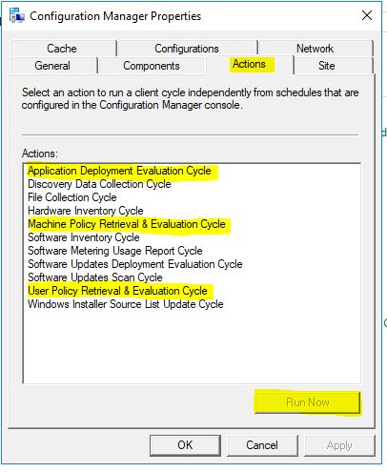Image resolution: width=387 pixels, height=472 pixels.
Task: Switch to the Network tab
Action: [x=315, y=49]
